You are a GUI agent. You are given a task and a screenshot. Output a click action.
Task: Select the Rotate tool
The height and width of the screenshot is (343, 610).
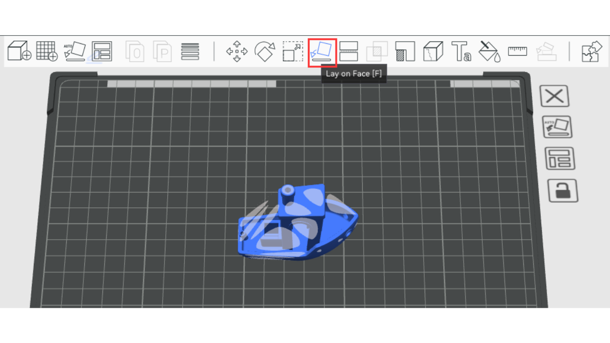pos(265,51)
